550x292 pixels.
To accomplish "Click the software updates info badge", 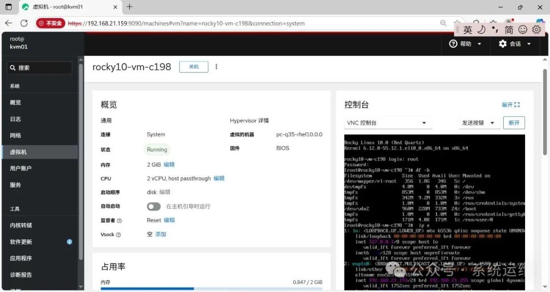I will pos(69,242).
